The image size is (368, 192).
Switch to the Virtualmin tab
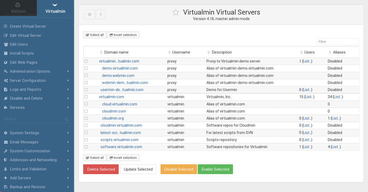(x=56, y=8)
